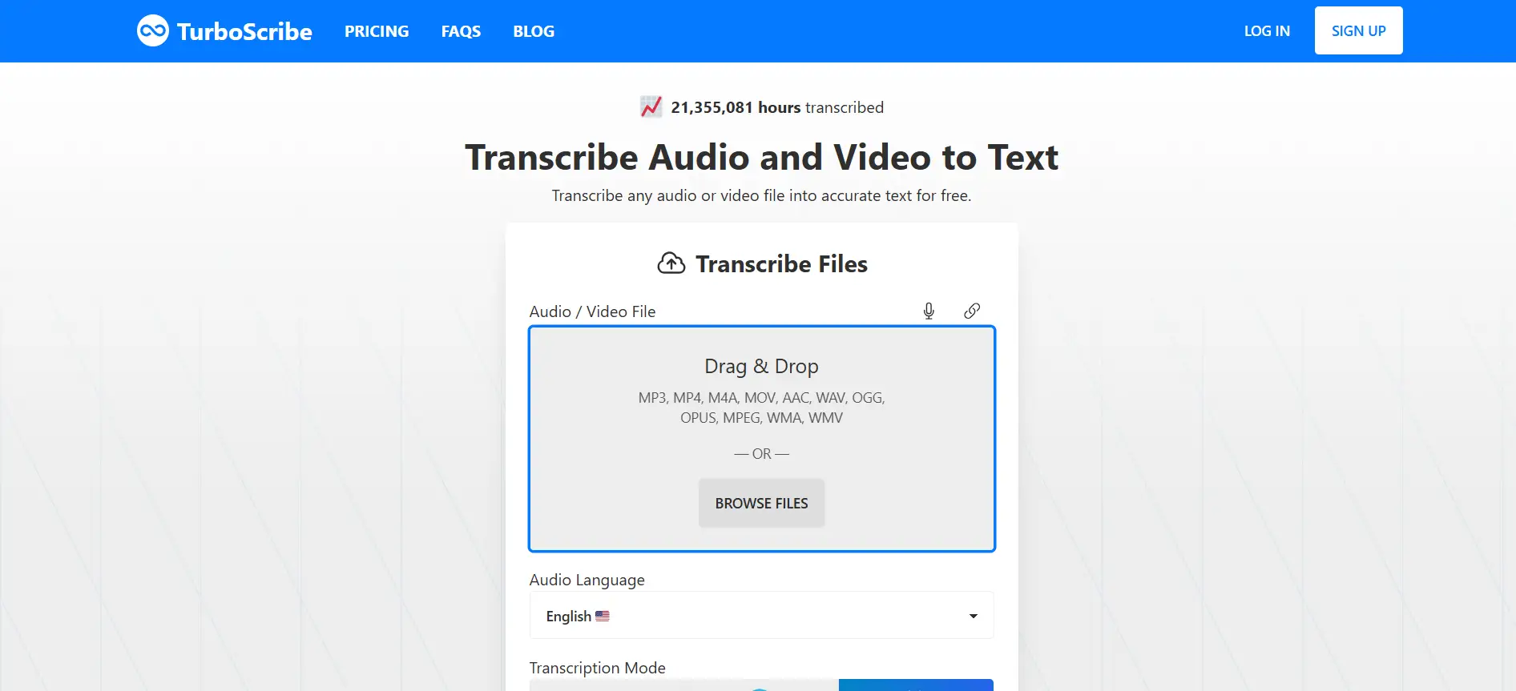Viewport: 1516px width, 691px height.
Task: Click the chart icon next to hours transcribed
Action: (x=651, y=106)
